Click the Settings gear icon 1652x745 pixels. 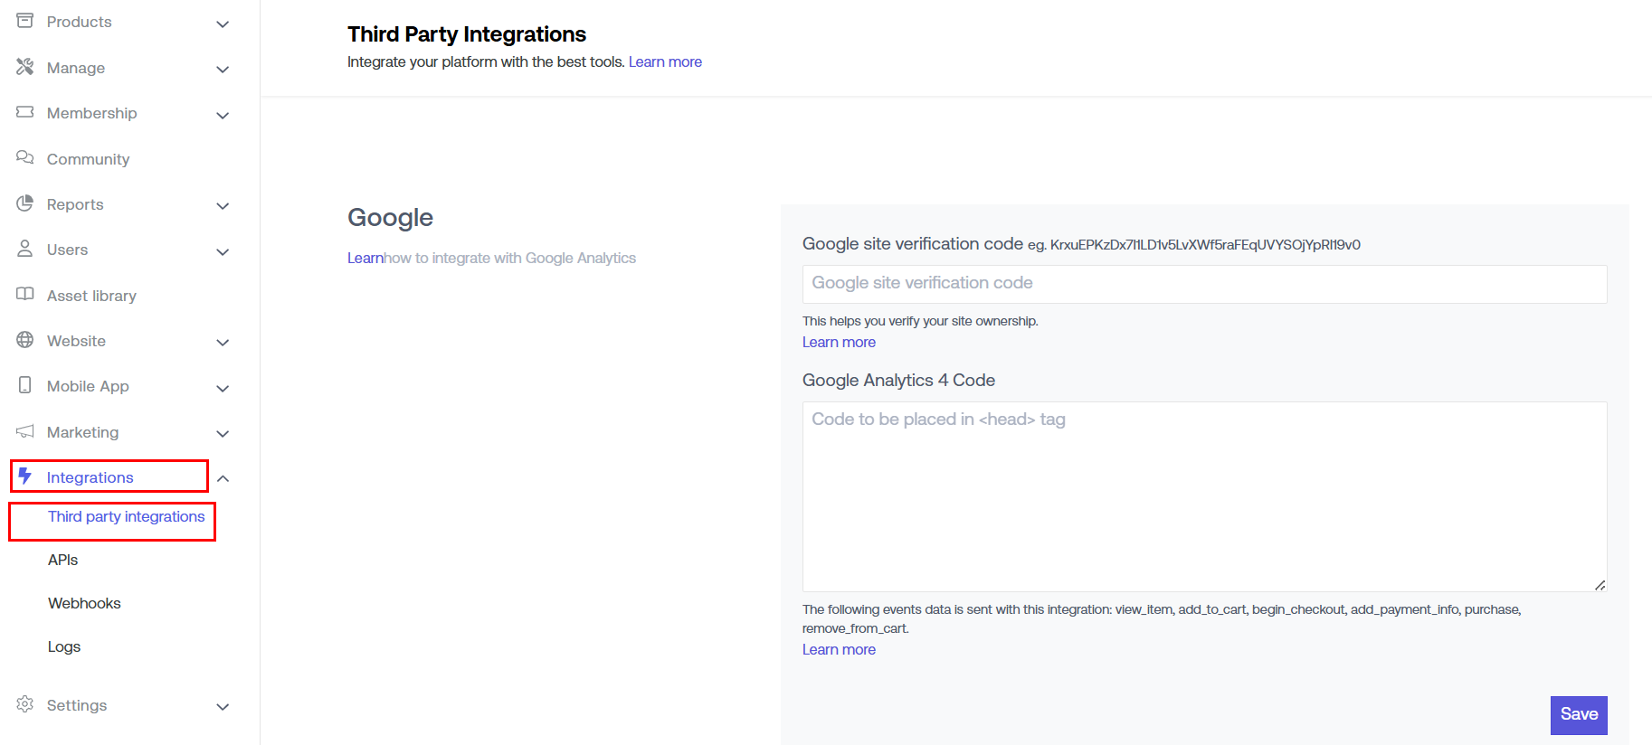[25, 704]
